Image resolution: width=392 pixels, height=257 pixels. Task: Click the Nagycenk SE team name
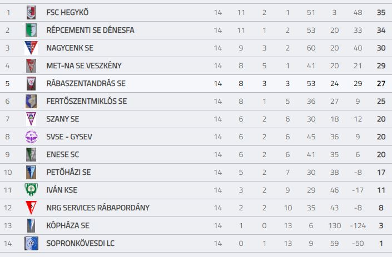[x=70, y=48]
